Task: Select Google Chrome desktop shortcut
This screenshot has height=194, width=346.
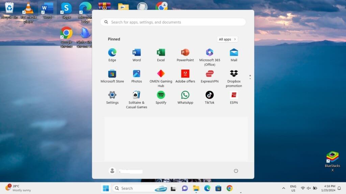Action: (x=66, y=37)
